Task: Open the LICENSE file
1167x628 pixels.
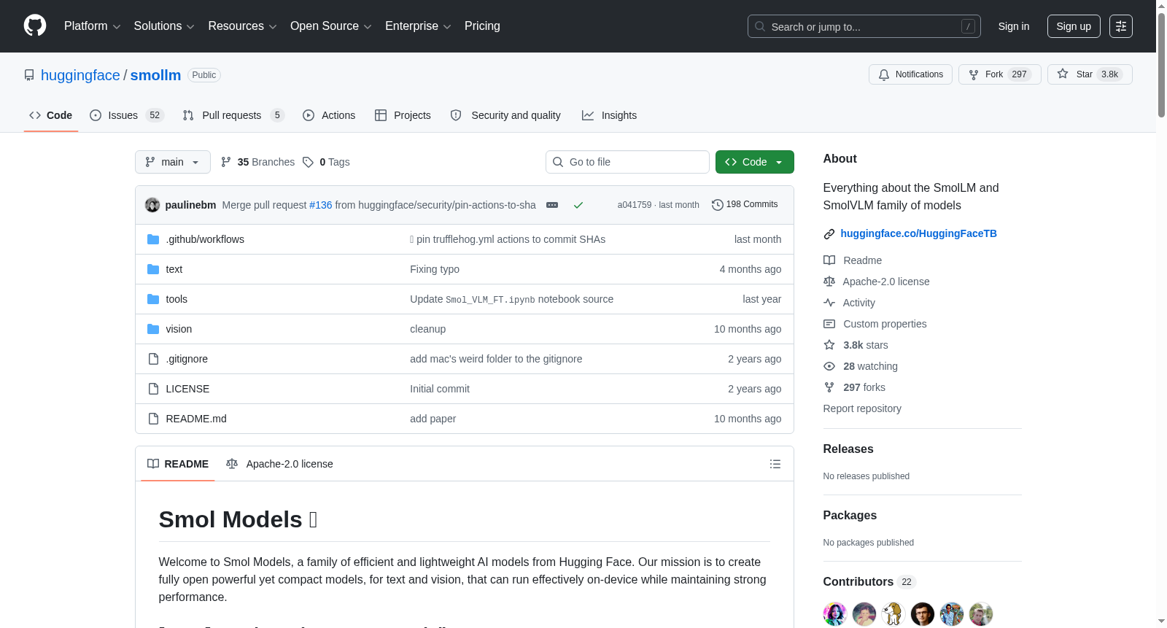Action: [187, 389]
